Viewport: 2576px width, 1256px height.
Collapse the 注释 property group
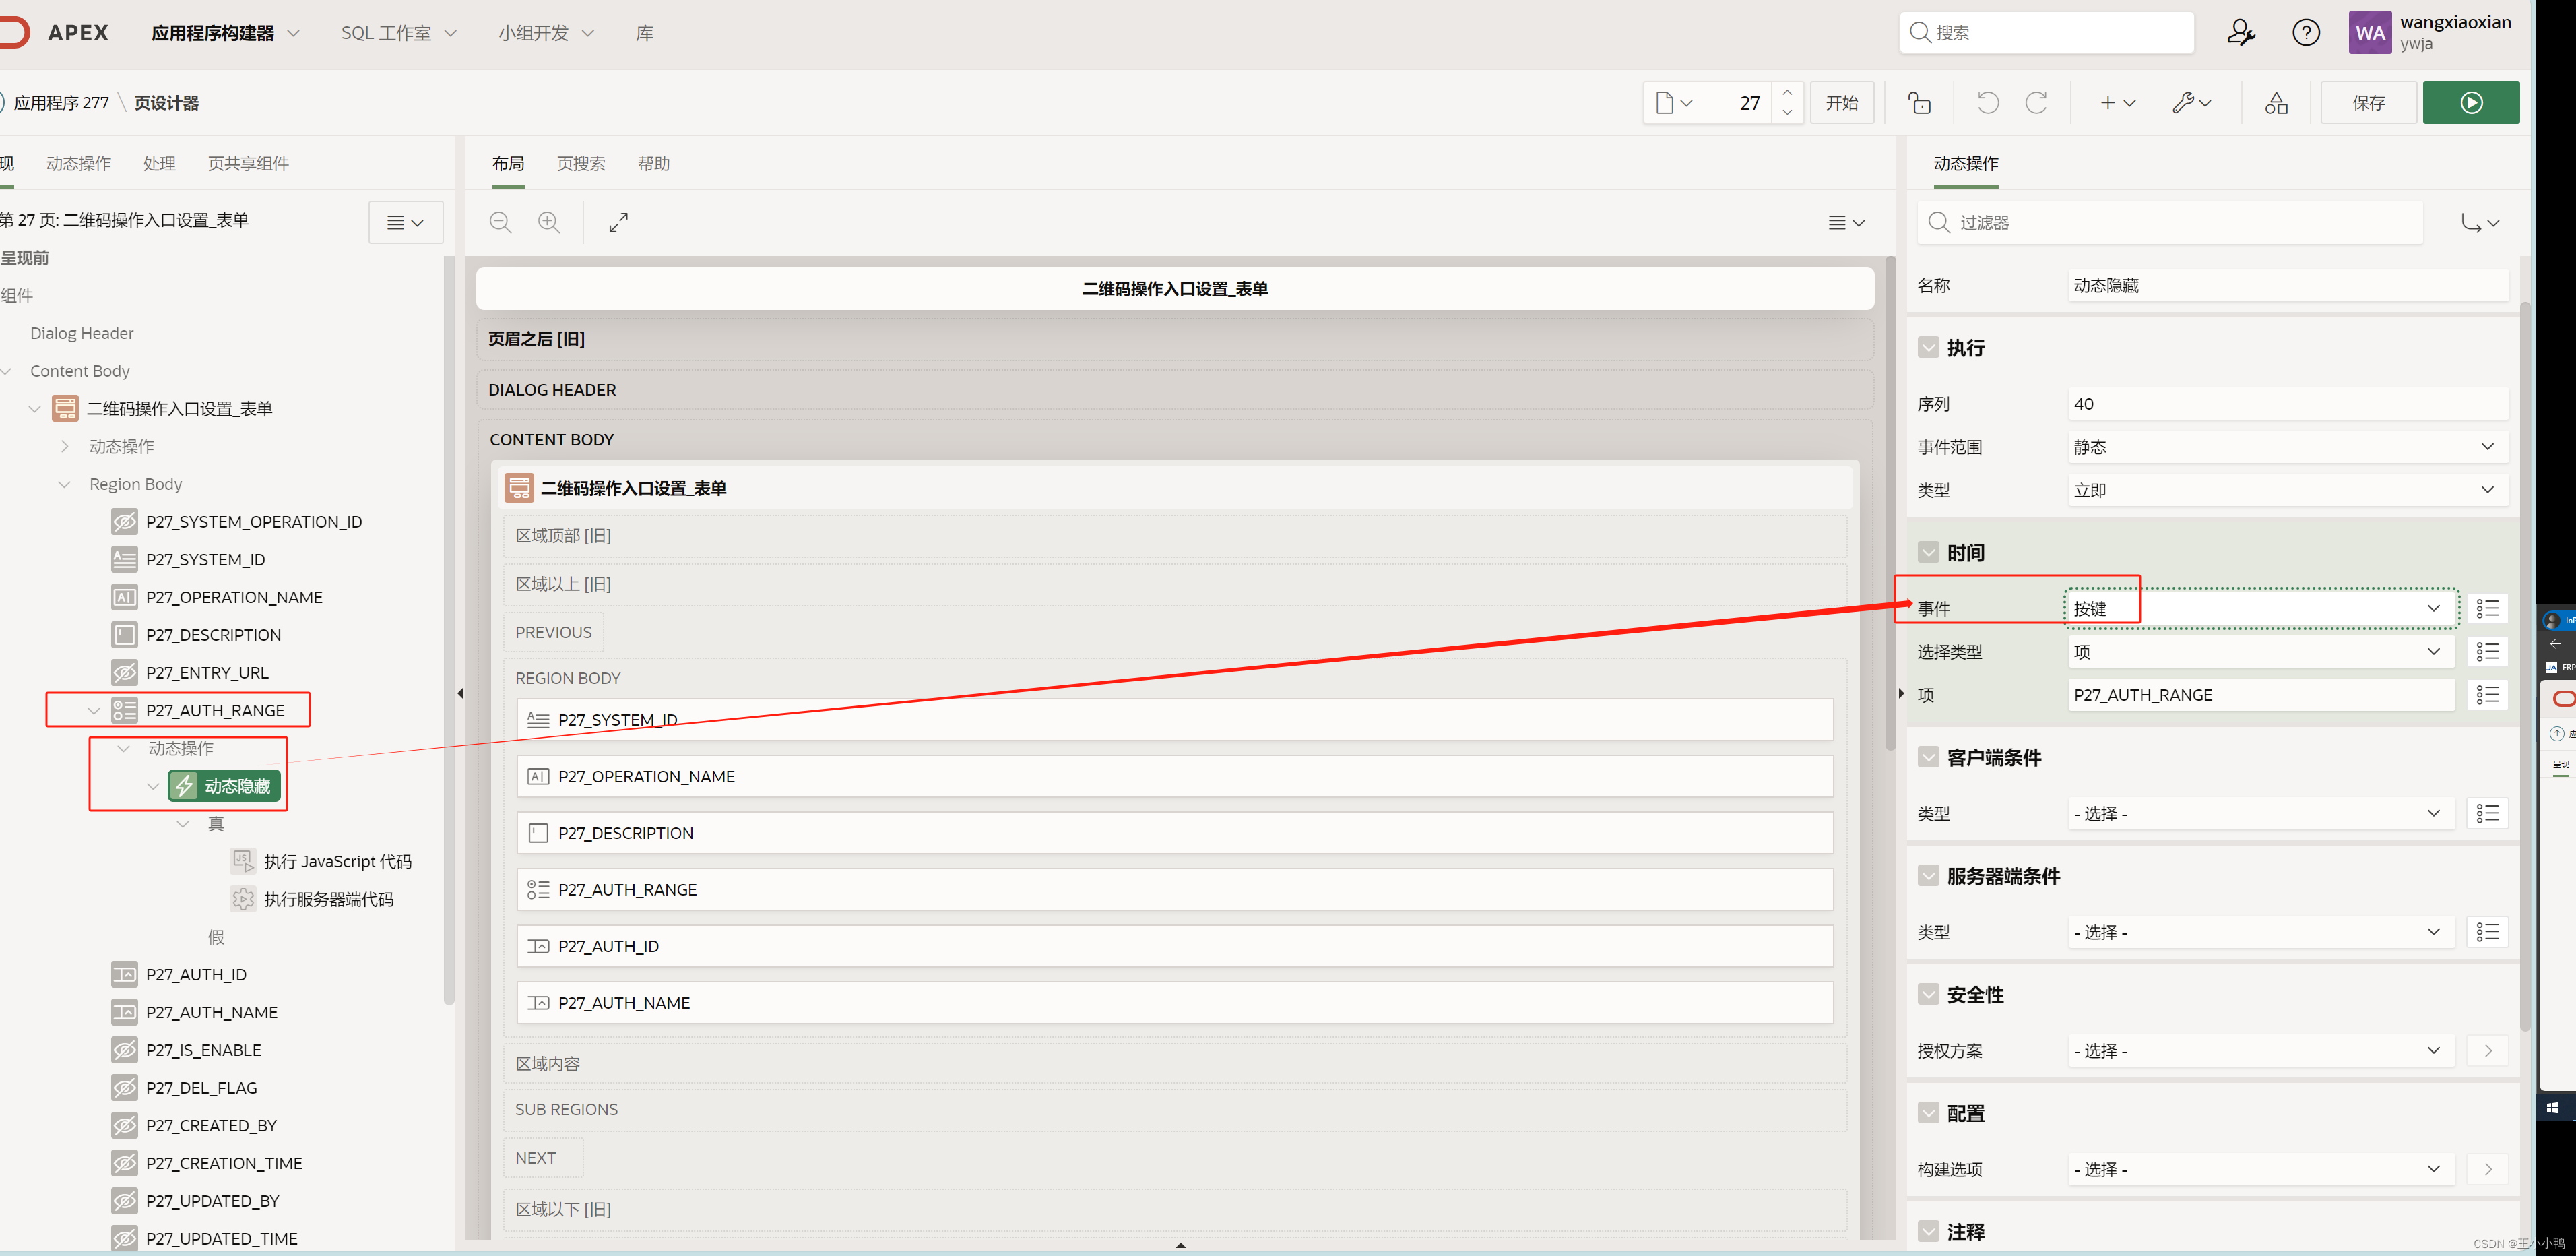[x=1928, y=1231]
